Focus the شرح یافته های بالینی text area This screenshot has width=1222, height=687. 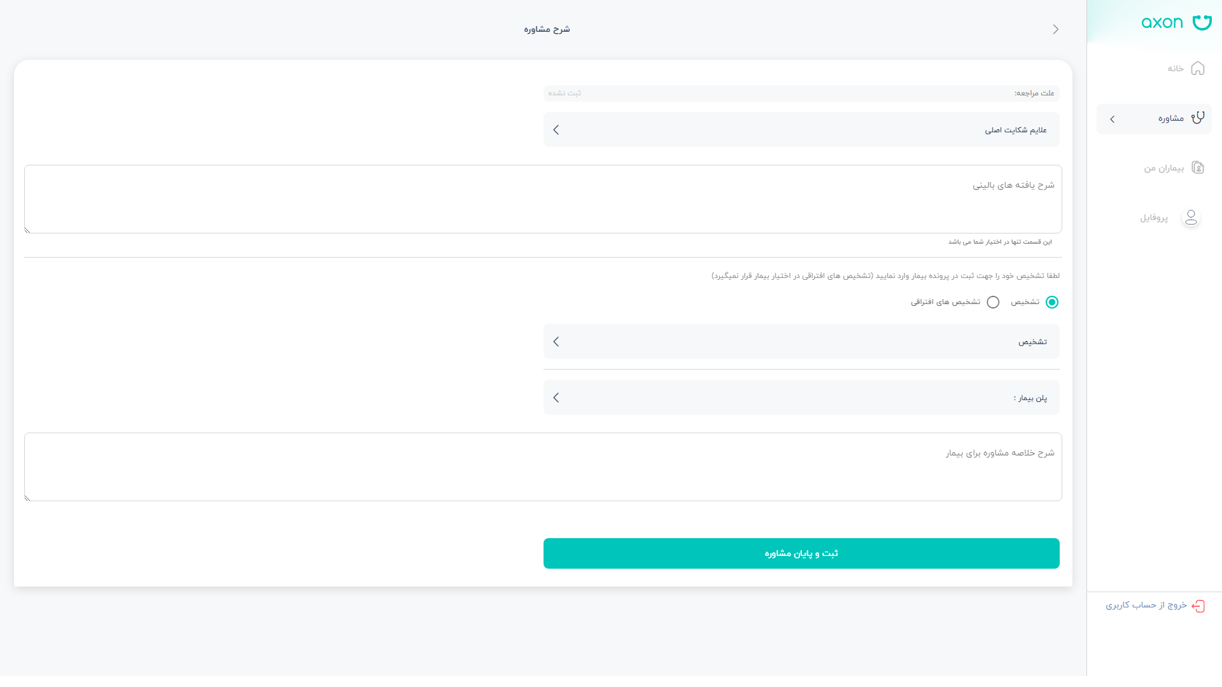(x=543, y=199)
